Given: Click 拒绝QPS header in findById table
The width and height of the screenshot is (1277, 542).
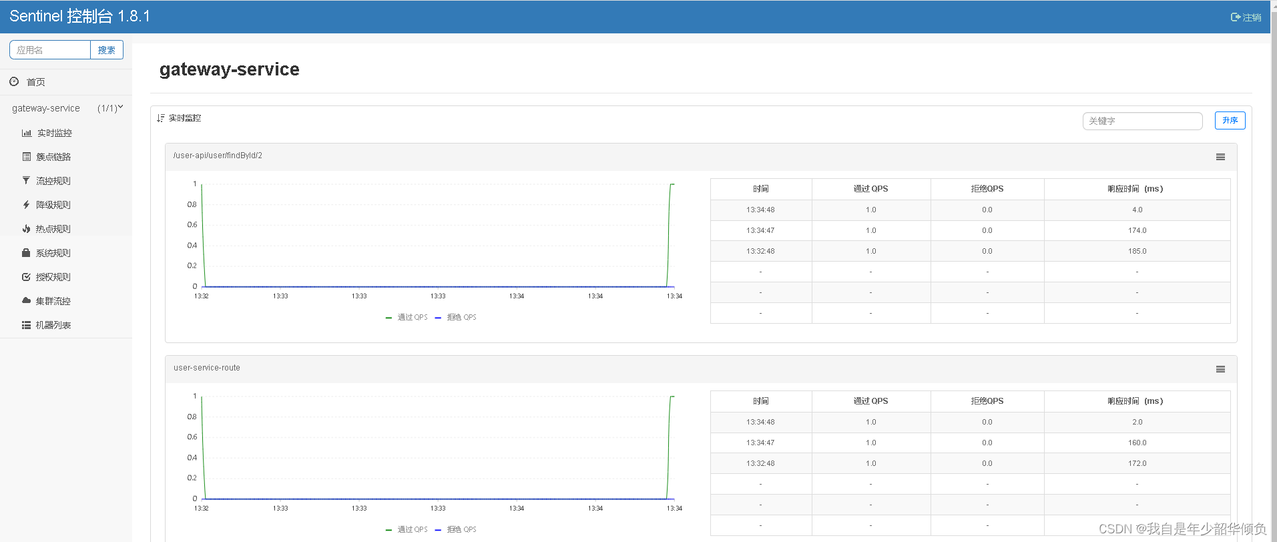Looking at the screenshot, I should pos(987,189).
